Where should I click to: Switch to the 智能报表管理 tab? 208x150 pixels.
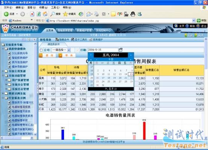click(x=65, y=30)
